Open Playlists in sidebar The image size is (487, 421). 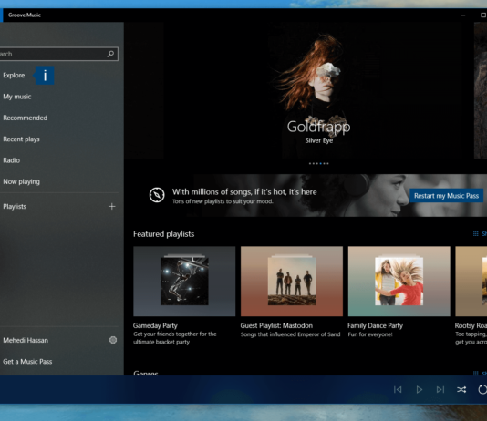pyautogui.click(x=15, y=207)
